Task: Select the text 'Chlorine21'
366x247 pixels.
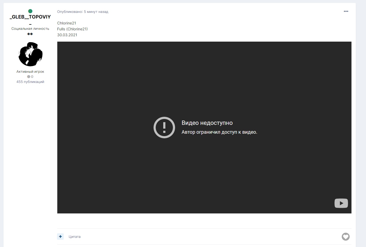Action: [67, 23]
